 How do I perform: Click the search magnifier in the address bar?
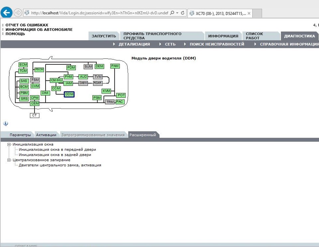pos(172,13)
